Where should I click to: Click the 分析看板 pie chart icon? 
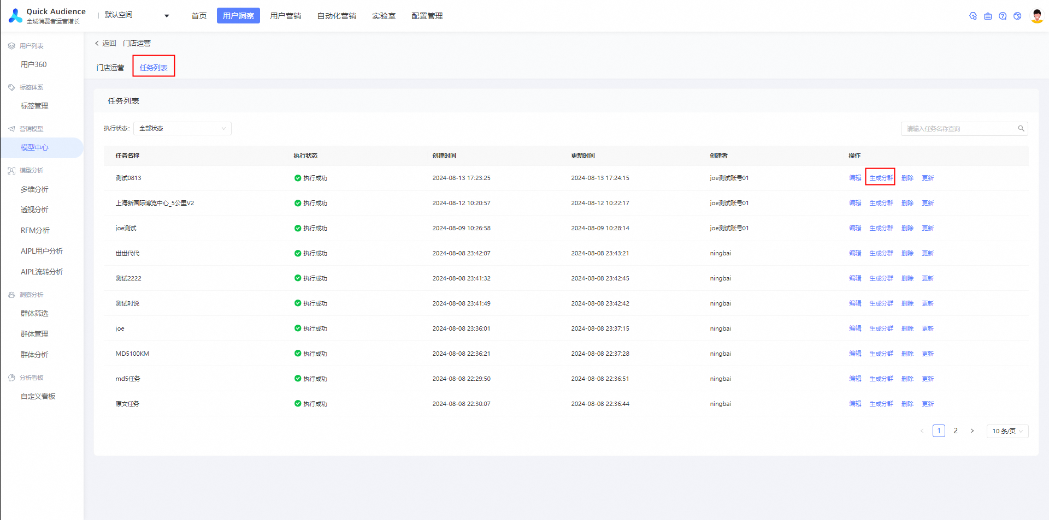pos(11,378)
